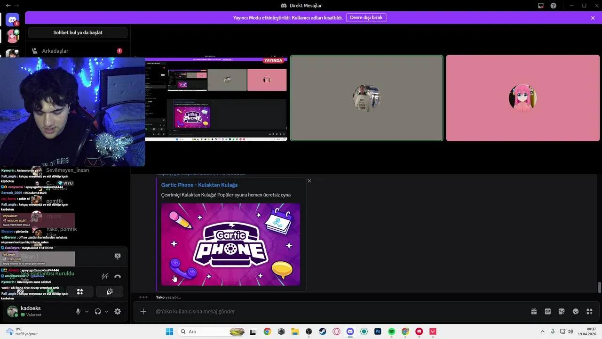Open OBS Studio from the taskbar
The image size is (602, 339).
309,331
